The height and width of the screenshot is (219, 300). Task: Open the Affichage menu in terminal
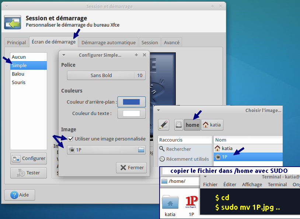pos(252,184)
